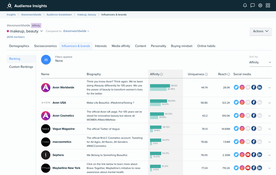Click Vogue Magazine's 56.72% affinity bar
Viewport: 276px width, 175px height.
pyautogui.click(x=156, y=127)
